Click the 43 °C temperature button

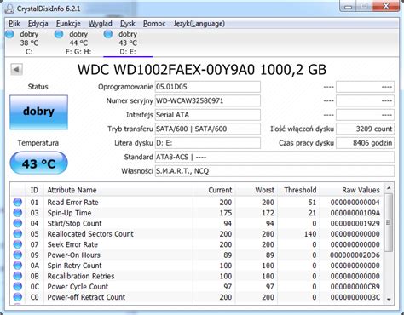click(38, 163)
